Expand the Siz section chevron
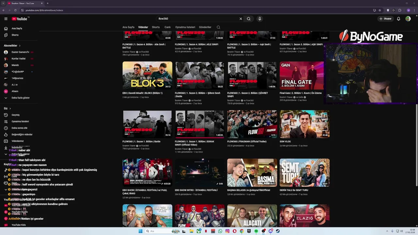This screenshot has width=418, height=235. point(10,108)
